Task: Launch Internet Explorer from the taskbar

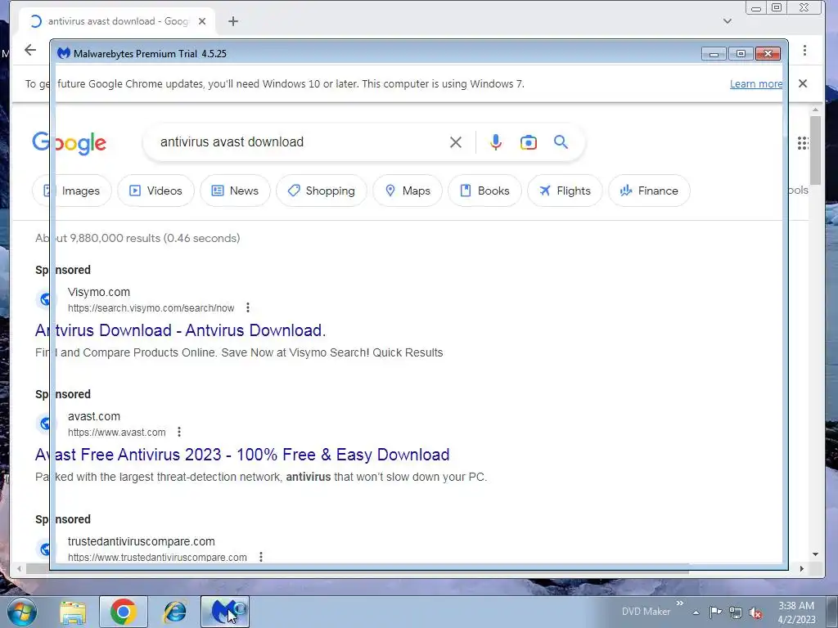Action: coord(175,612)
